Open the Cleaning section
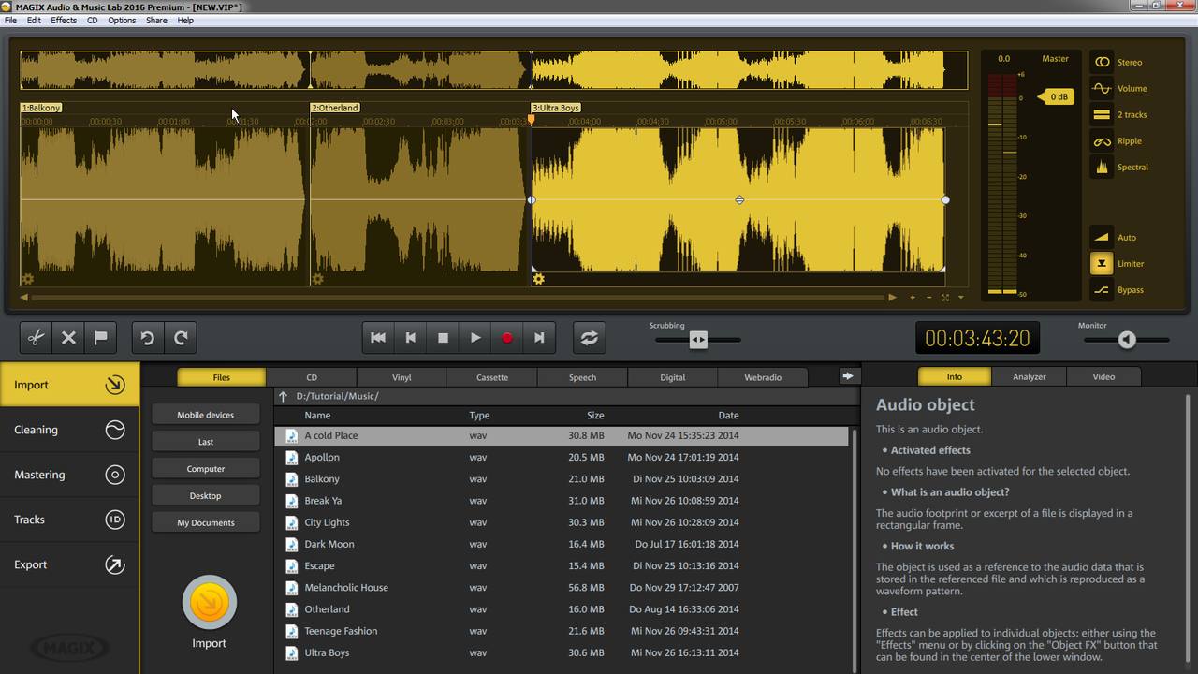Viewport: 1198px width, 674px height. point(69,430)
